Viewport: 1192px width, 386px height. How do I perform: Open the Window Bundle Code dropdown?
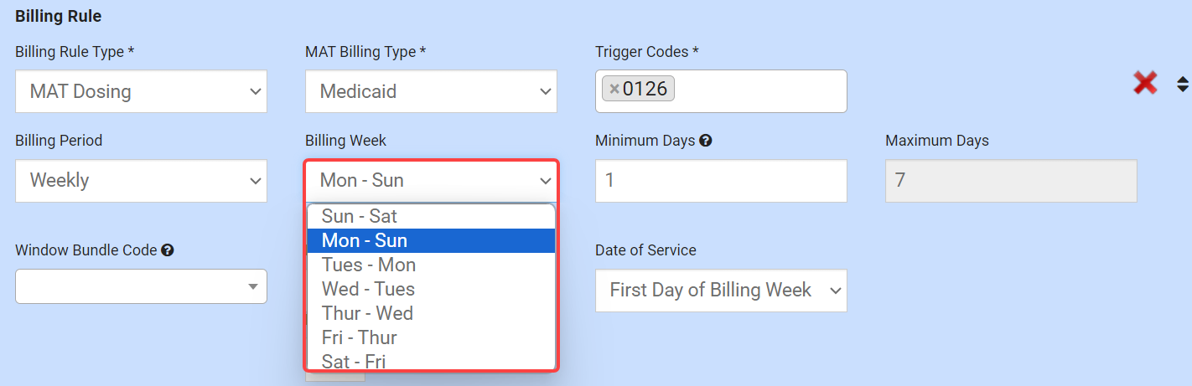[x=141, y=286]
